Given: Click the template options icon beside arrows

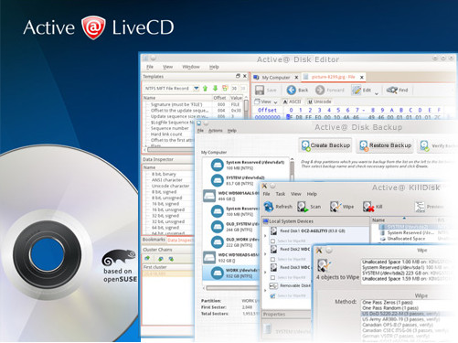Looking at the screenshot, I should (225, 89).
